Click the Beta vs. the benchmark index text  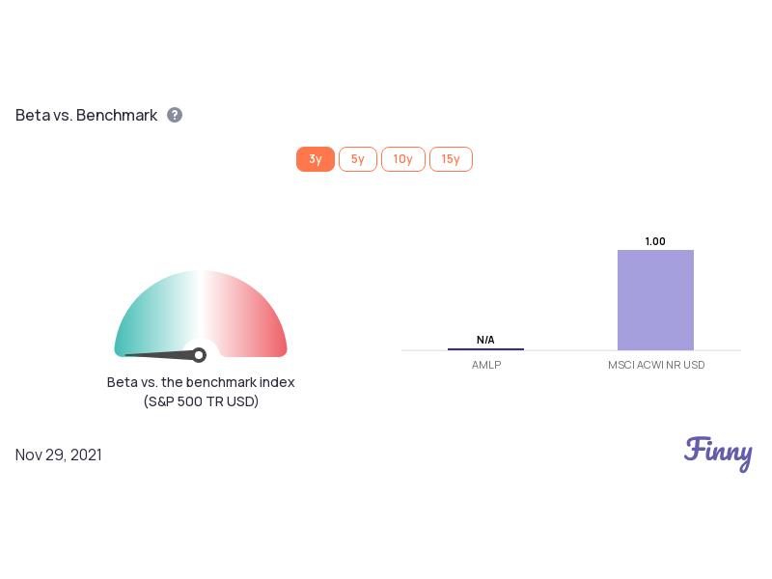tap(201, 382)
